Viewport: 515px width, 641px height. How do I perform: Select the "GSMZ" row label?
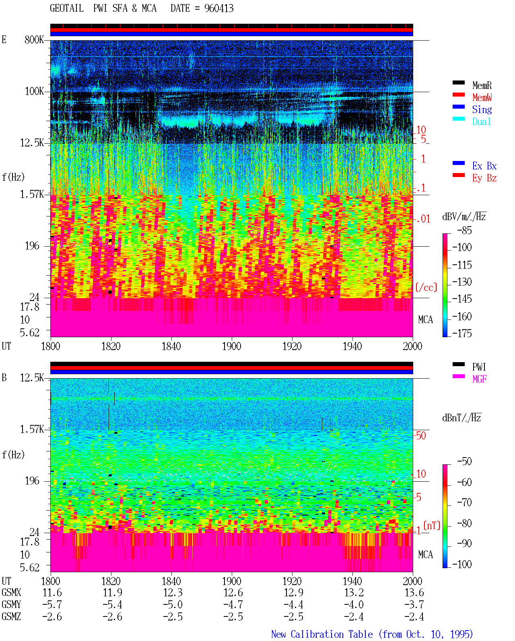tap(11, 616)
